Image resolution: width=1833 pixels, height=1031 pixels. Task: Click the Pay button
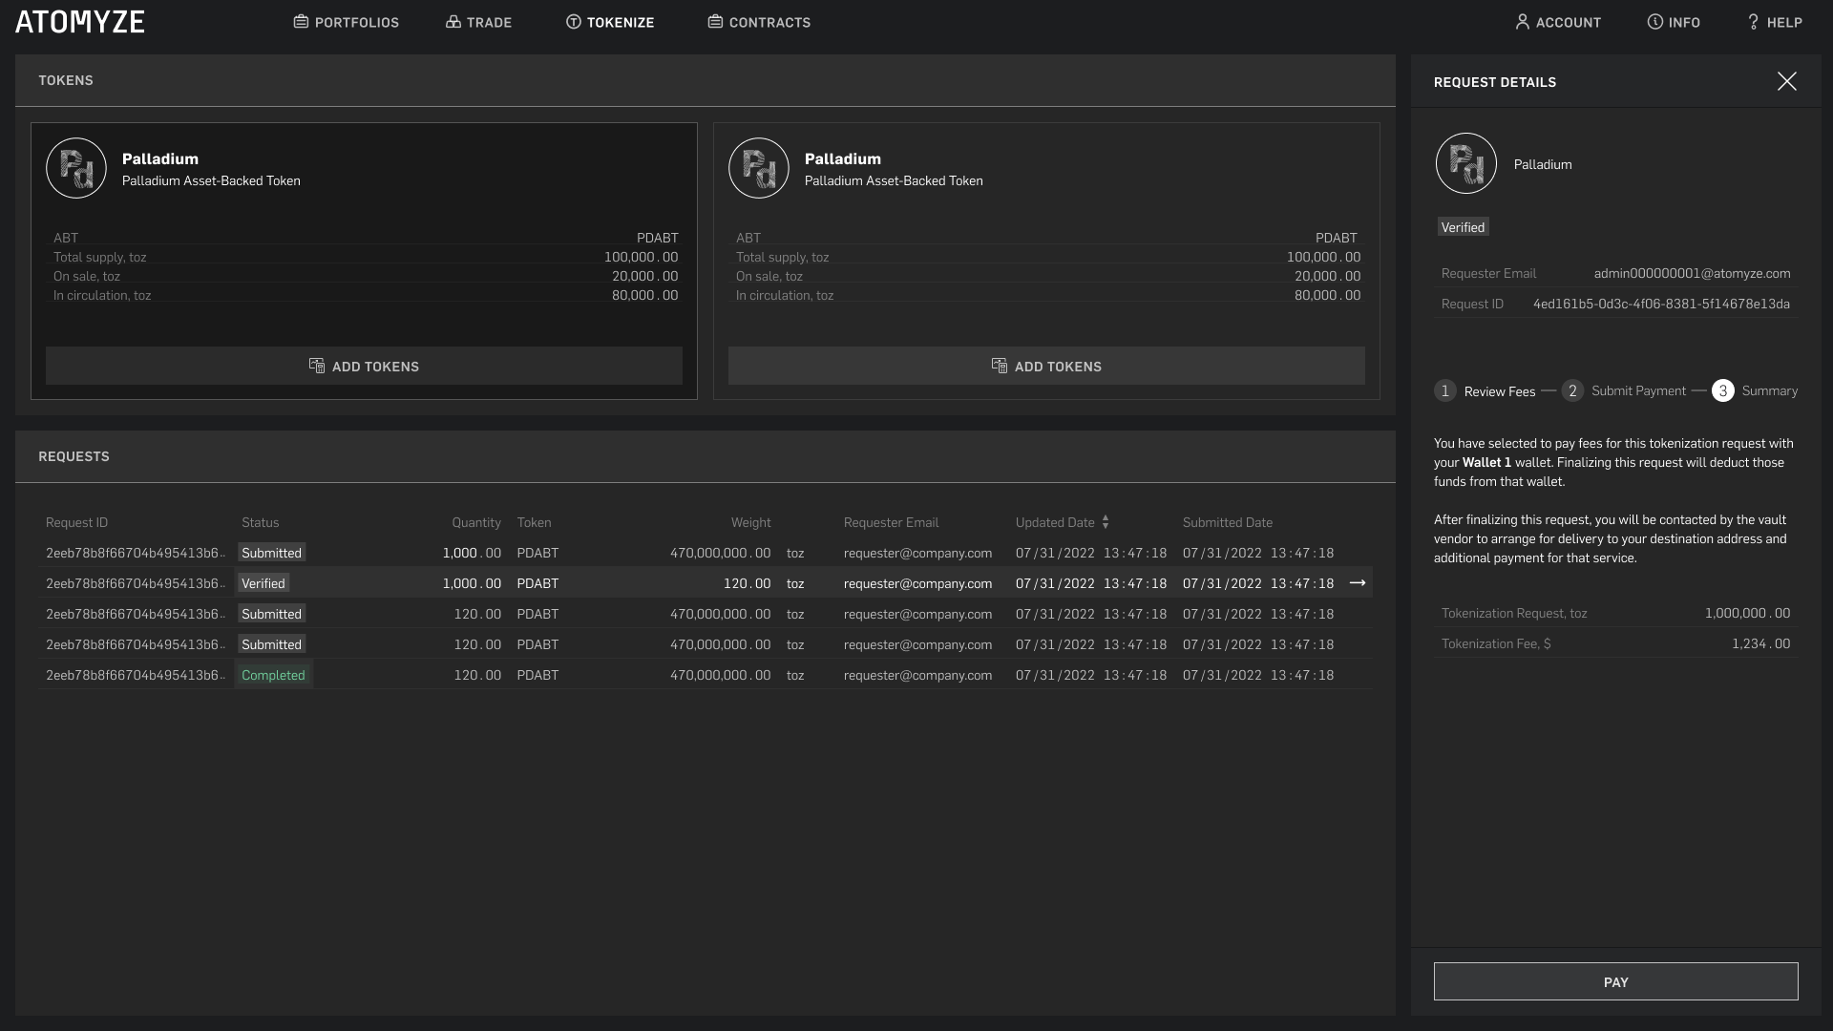(x=1615, y=981)
